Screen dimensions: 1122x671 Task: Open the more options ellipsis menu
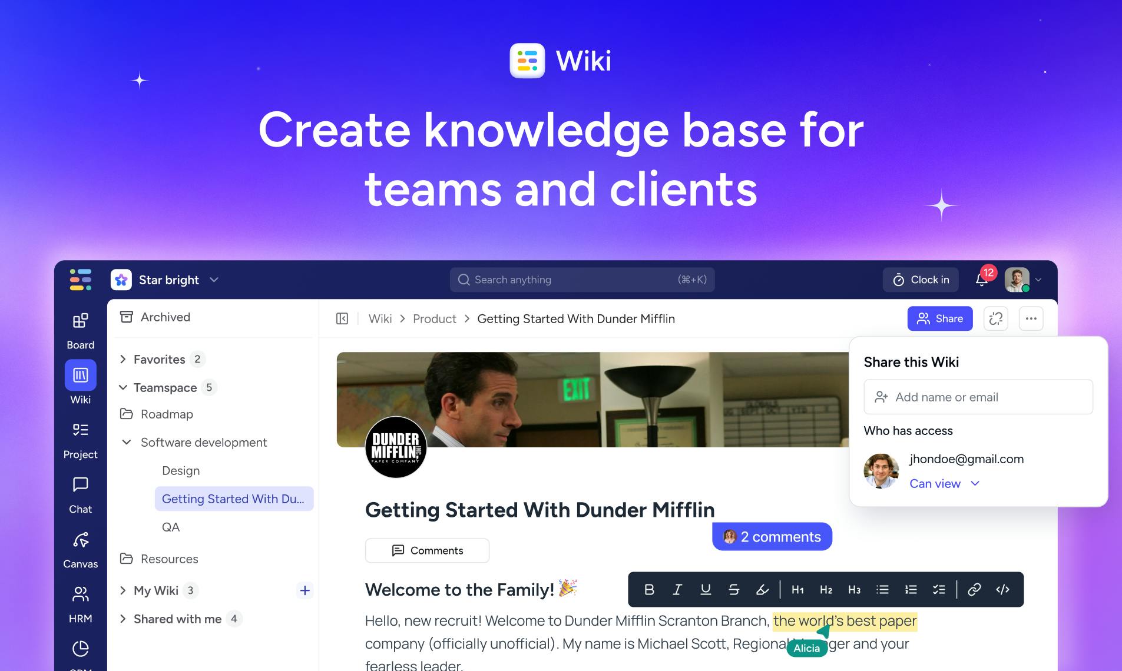click(1031, 318)
